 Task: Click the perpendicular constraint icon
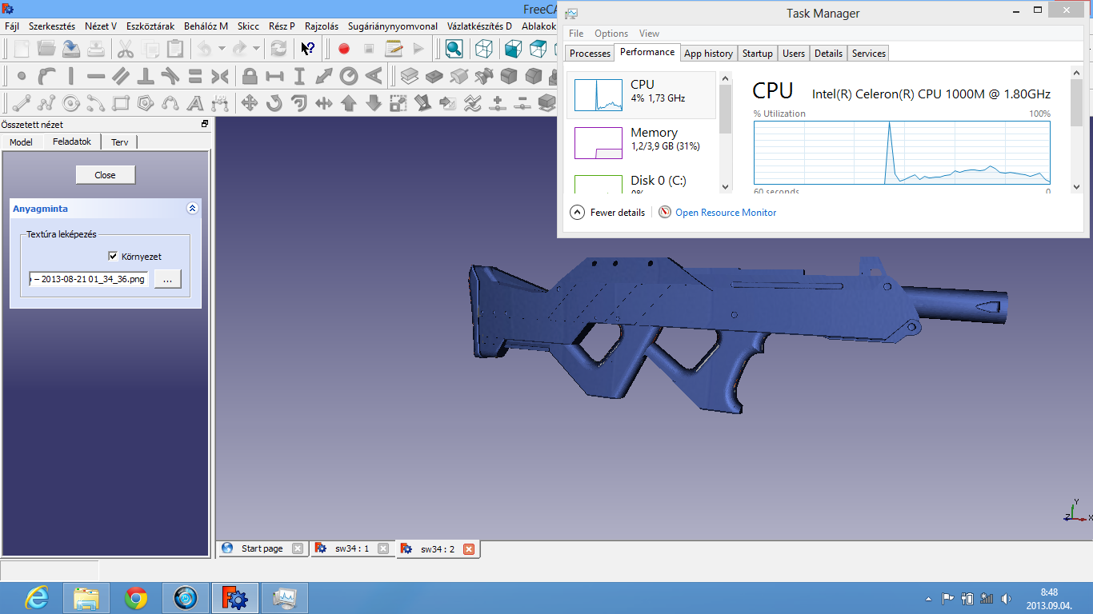(x=146, y=77)
